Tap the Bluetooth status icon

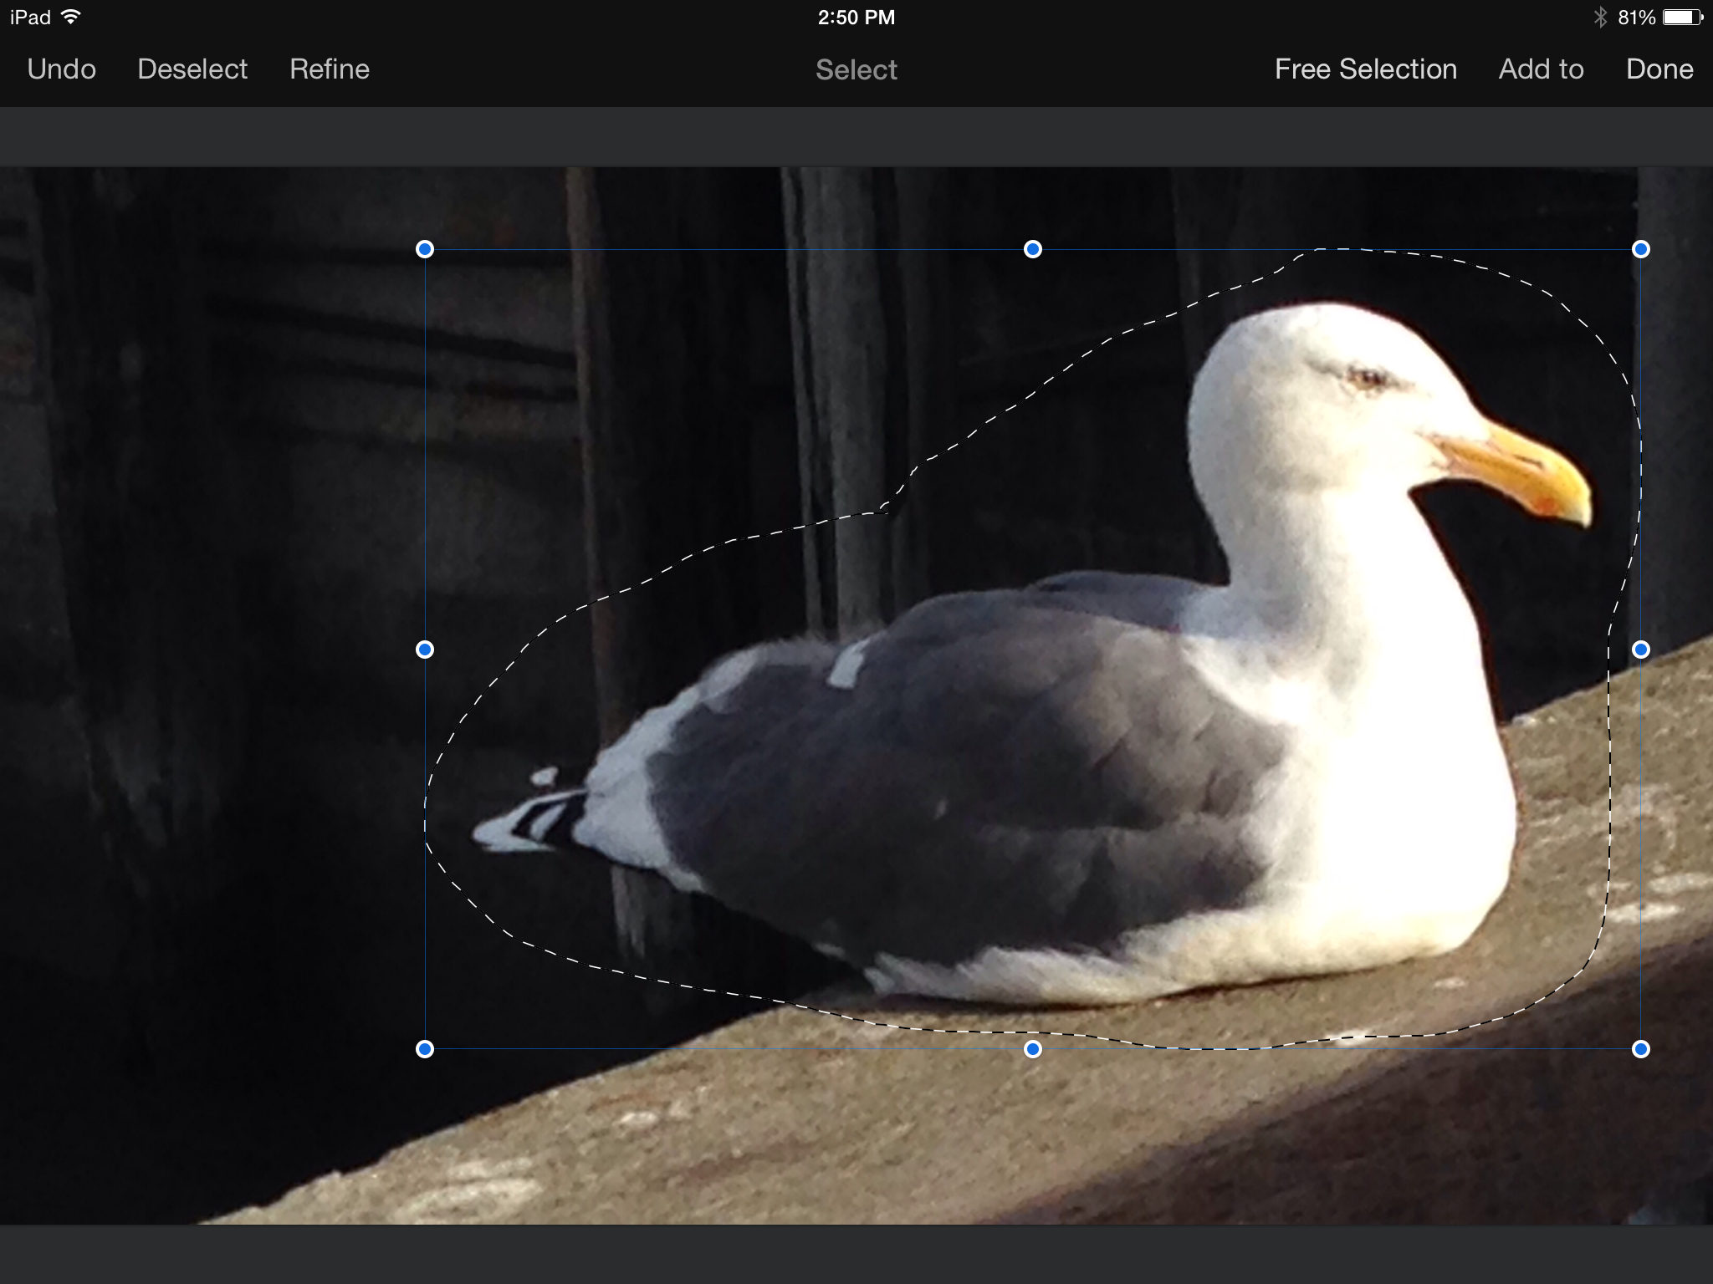1600,18
